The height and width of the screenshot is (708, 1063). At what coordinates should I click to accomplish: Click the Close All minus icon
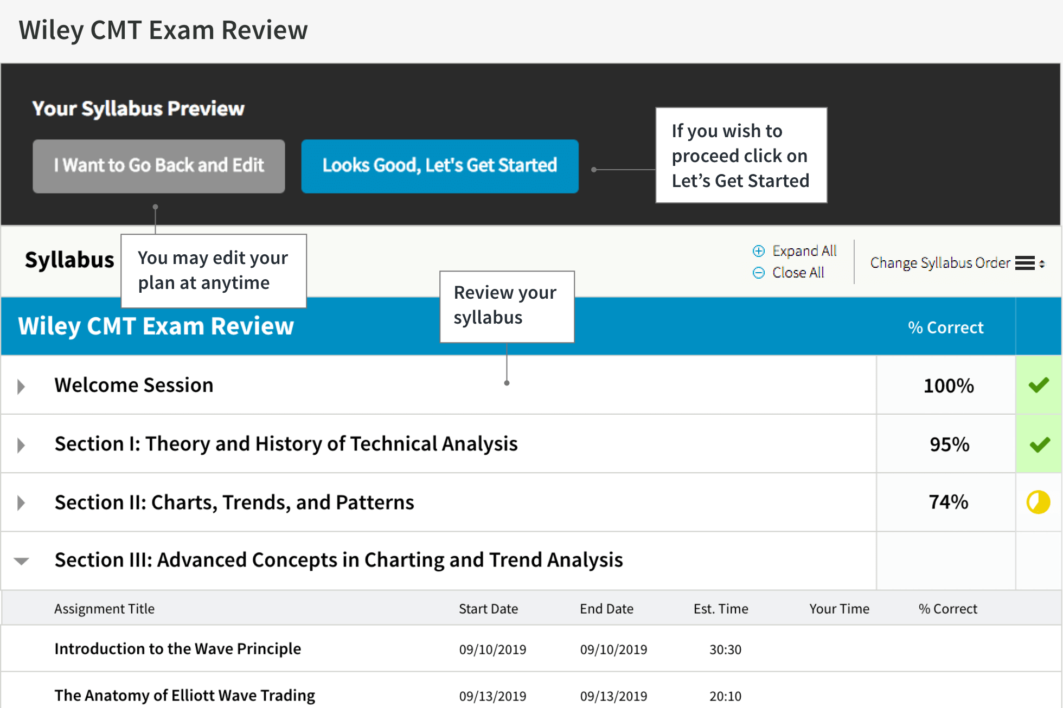[758, 273]
